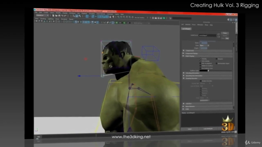
Task: Enable the Hide on playback checkbox
Action: [x=200, y=64]
